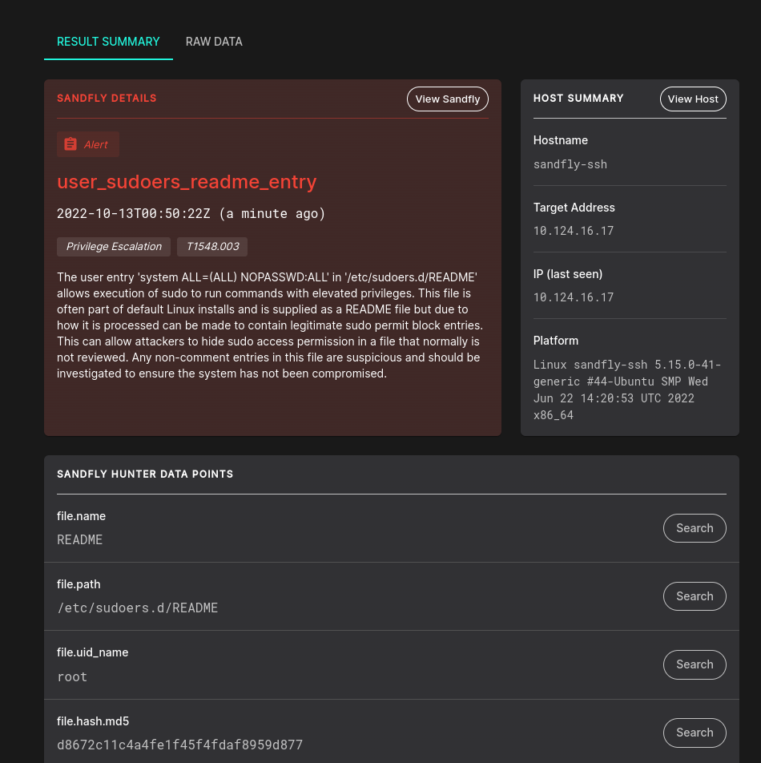Click the alert description paragraph
This screenshot has height=763, width=761.
click(x=270, y=325)
